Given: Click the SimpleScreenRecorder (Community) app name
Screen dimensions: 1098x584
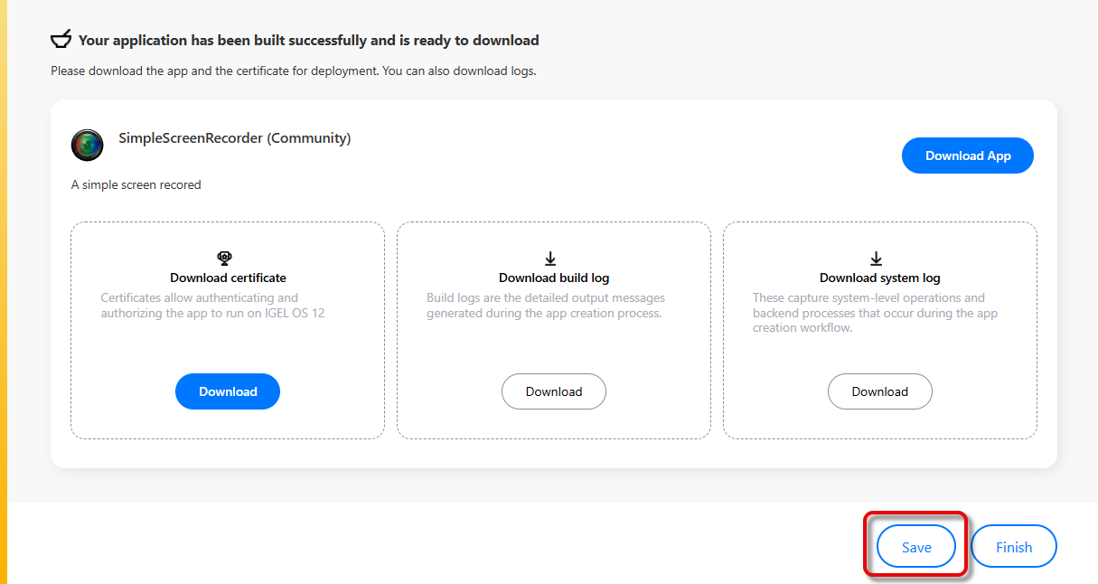Looking at the screenshot, I should click(x=234, y=138).
